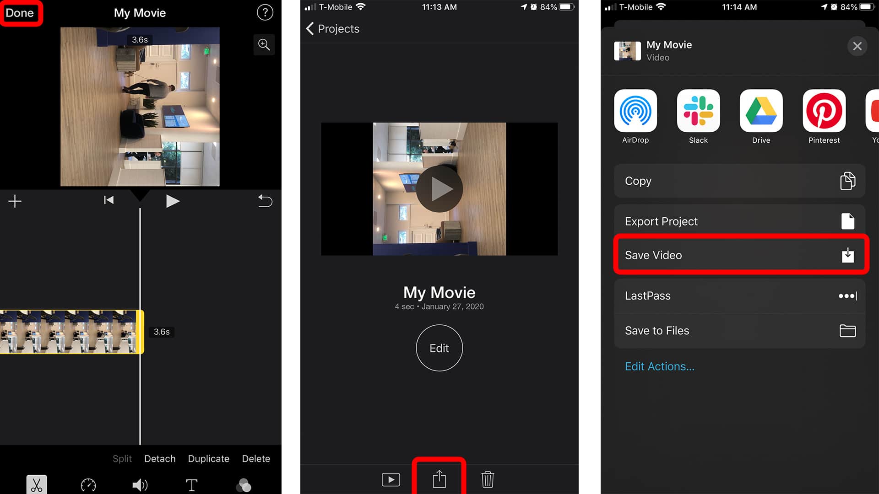Tap the 11:13 AM clock in the status bar

point(439,7)
